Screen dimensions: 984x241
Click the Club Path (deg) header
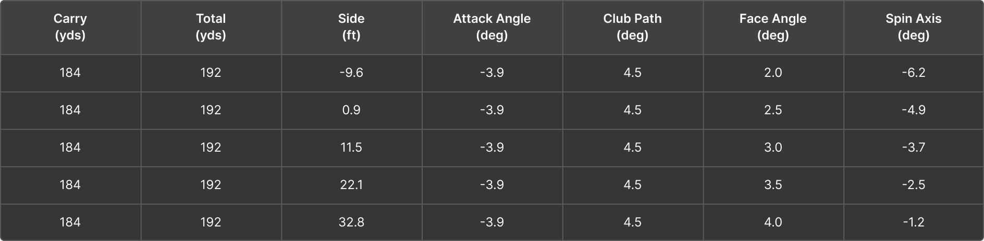click(632, 27)
